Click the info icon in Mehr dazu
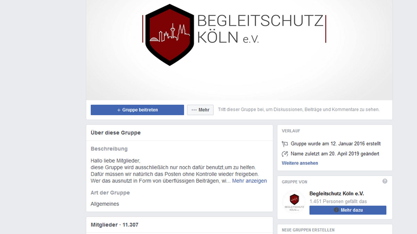The width and height of the screenshot is (417, 234). coord(336,210)
